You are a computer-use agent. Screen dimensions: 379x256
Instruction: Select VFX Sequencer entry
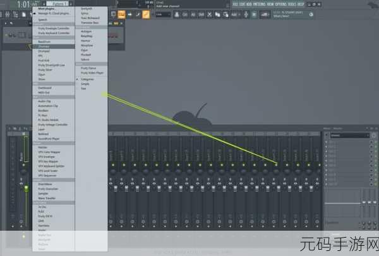click(47, 176)
